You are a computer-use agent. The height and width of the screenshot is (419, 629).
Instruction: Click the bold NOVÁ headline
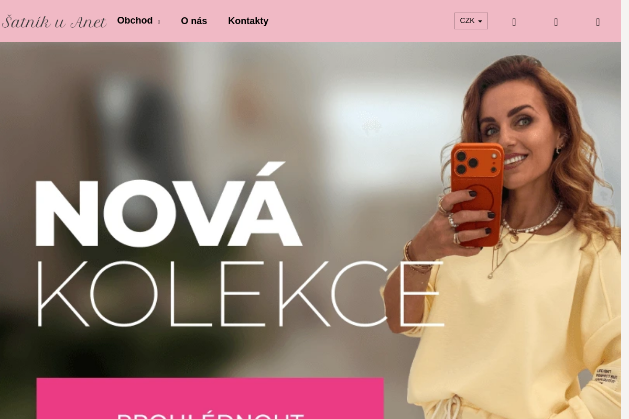pyautogui.click(x=169, y=205)
